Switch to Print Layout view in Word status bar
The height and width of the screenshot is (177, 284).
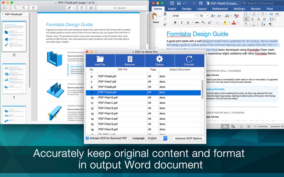pyautogui.click(x=225, y=126)
